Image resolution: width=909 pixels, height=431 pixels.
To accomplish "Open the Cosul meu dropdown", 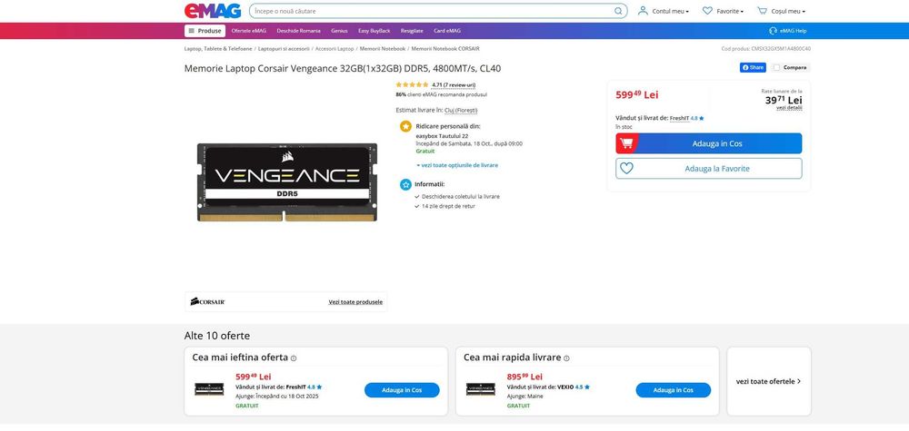I will click(x=788, y=11).
